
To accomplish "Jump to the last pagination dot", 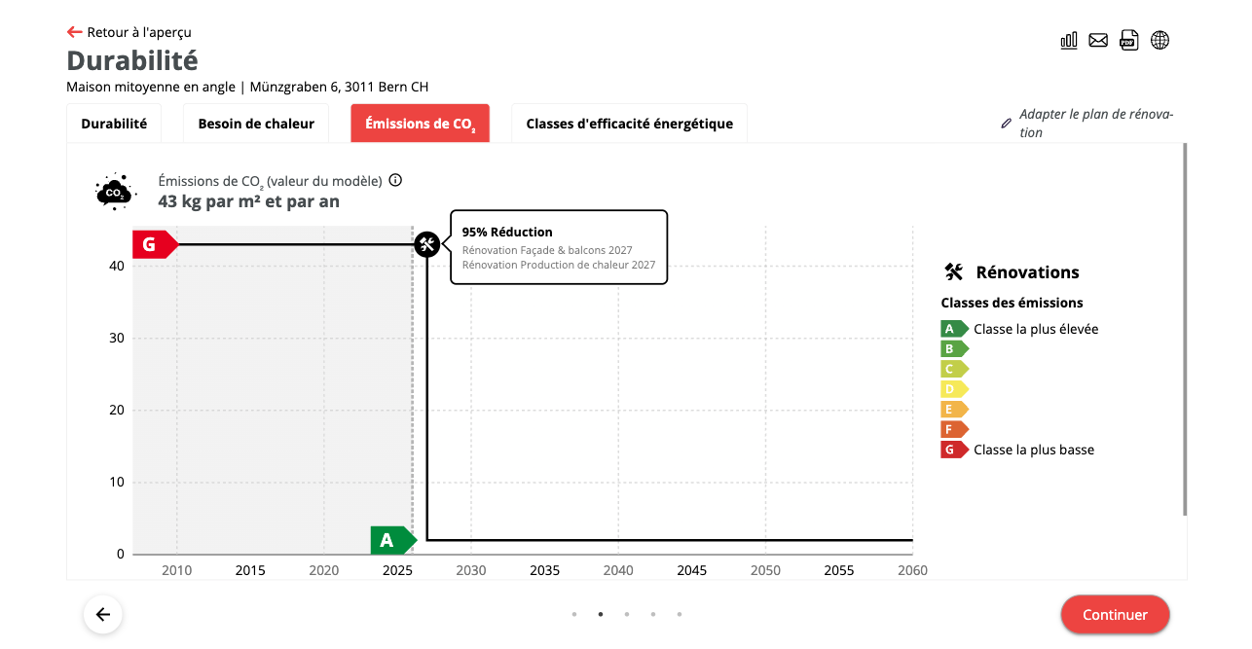I will [x=680, y=614].
